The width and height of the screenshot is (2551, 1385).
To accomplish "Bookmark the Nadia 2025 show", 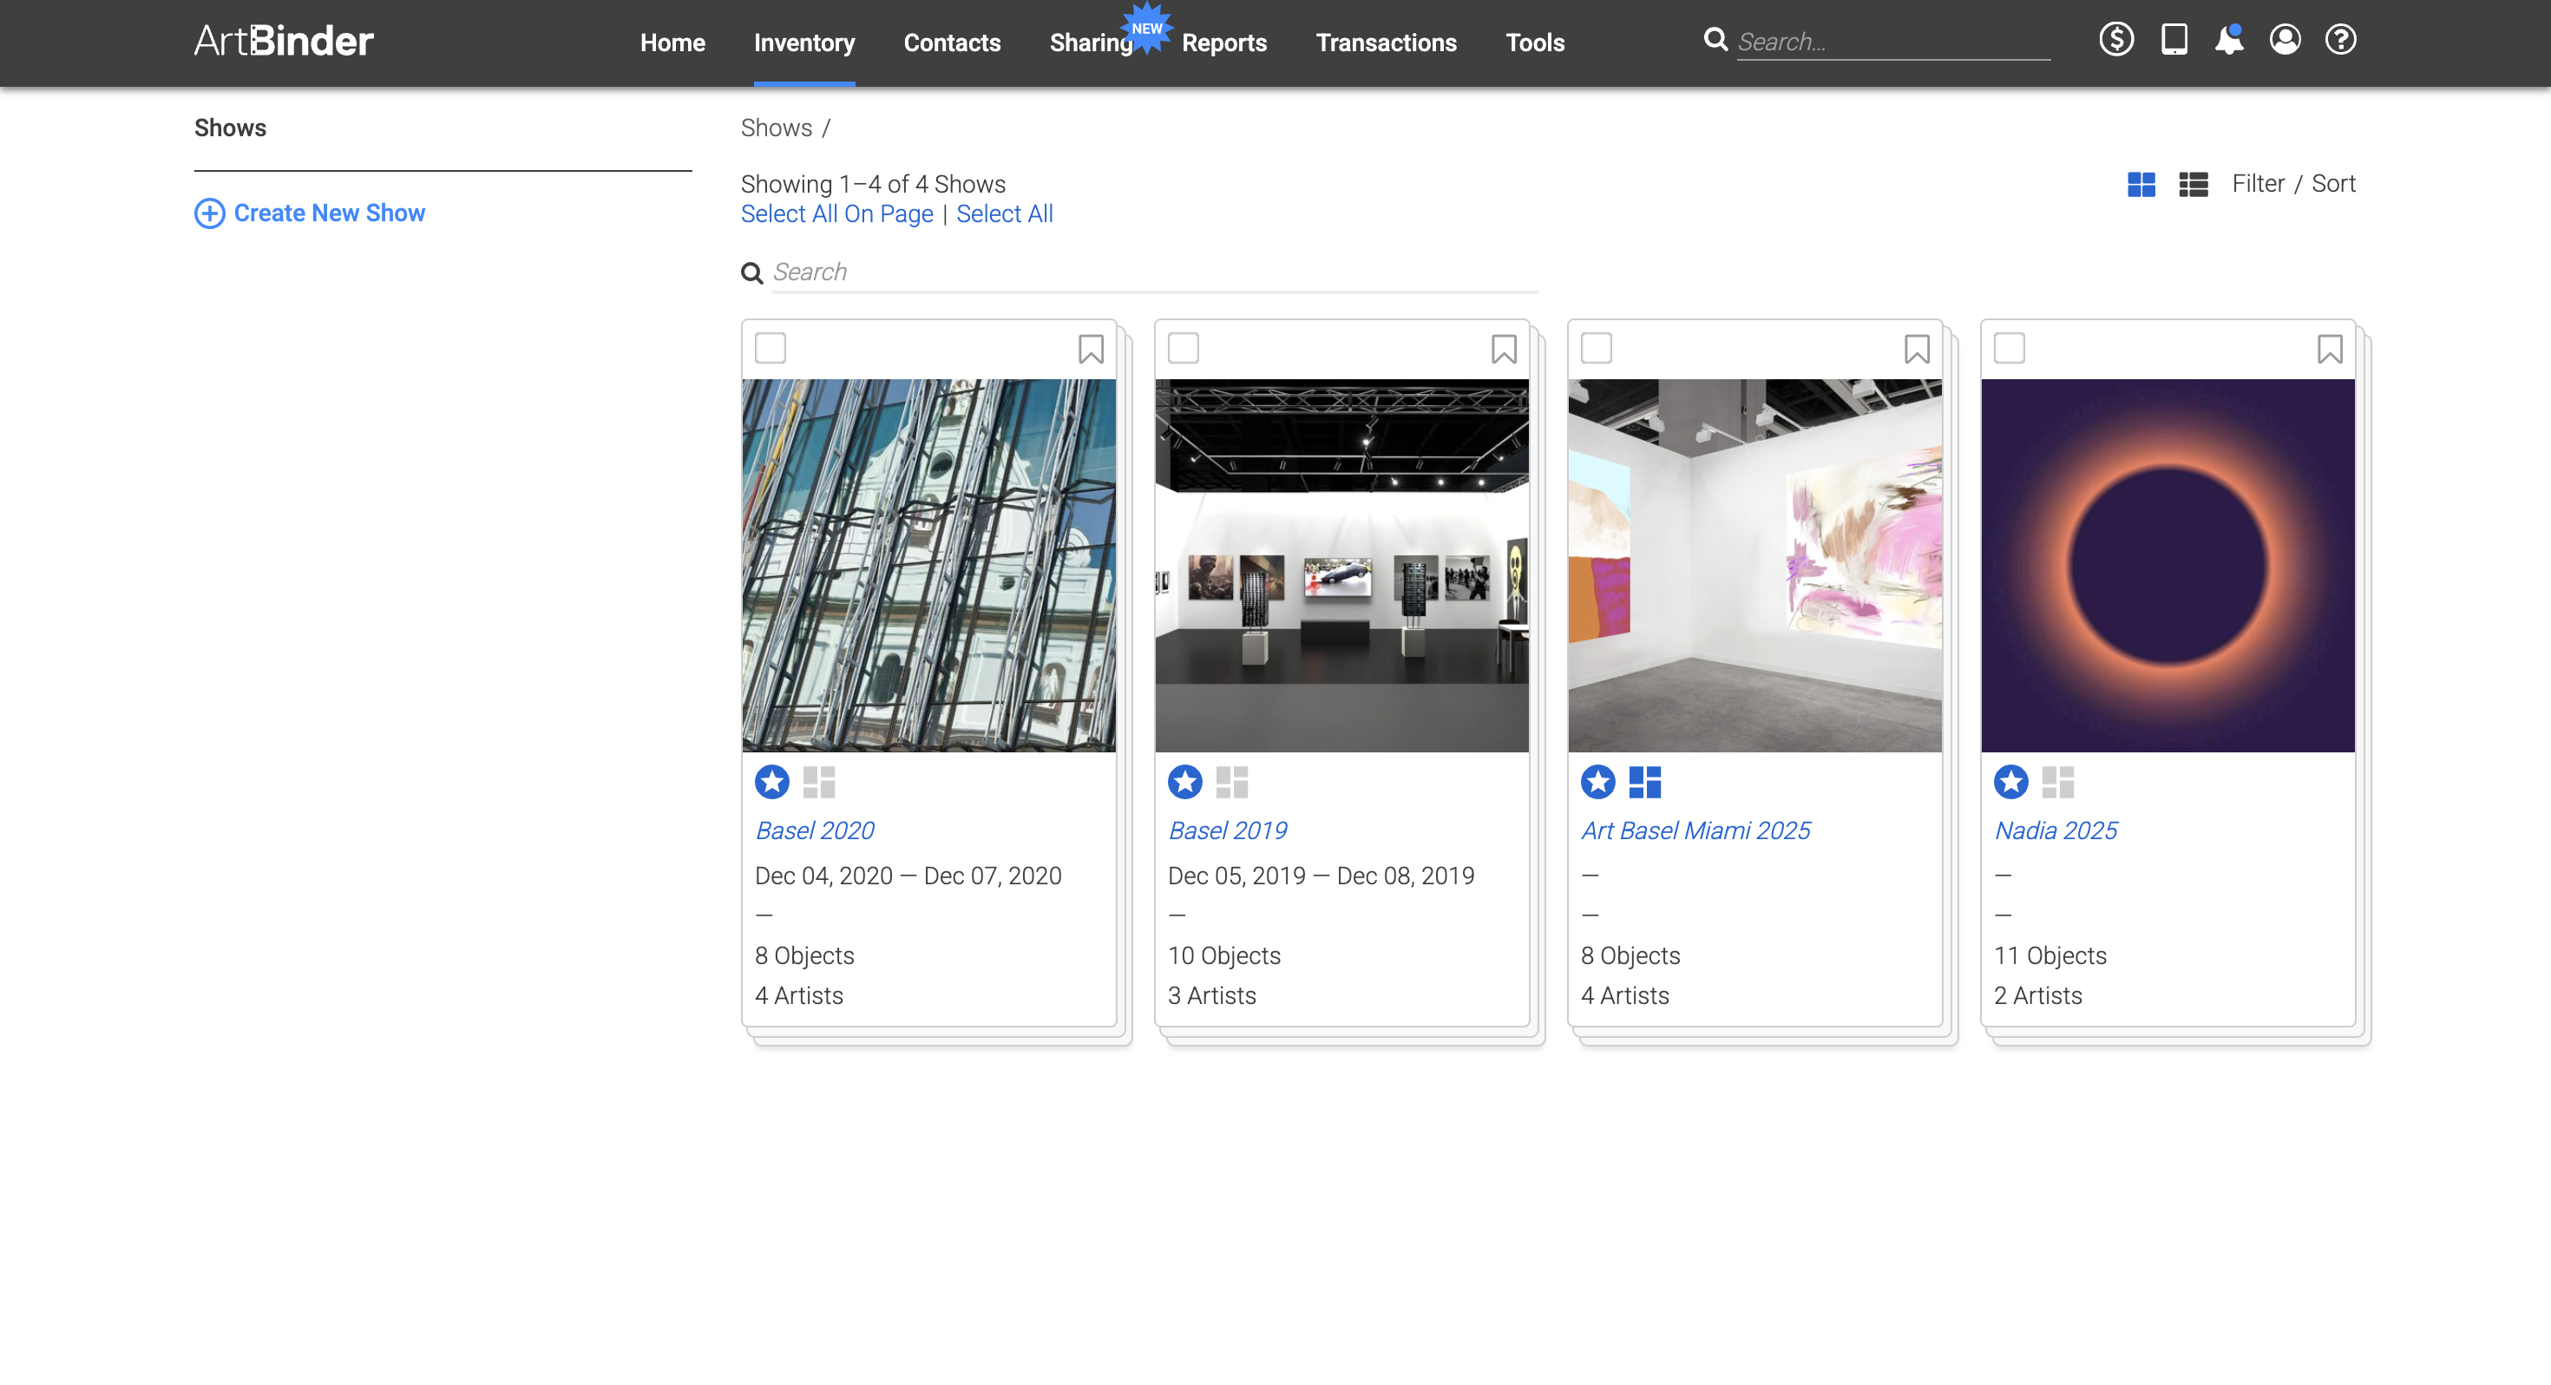I will click(x=2329, y=349).
